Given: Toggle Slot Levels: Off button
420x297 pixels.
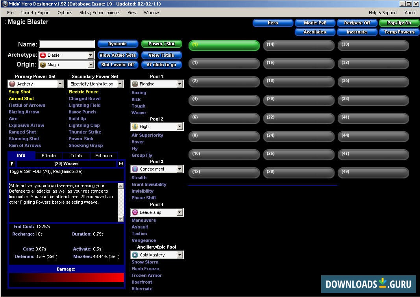Looking at the screenshot, I should [118, 65].
